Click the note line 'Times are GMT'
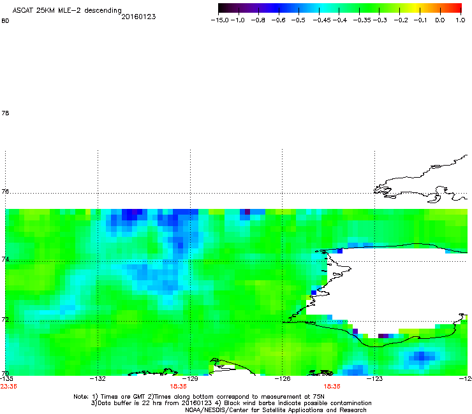The height and width of the screenshot is (414, 472). (123, 397)
